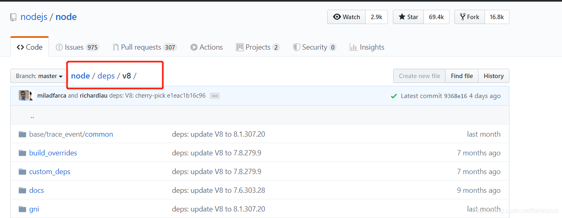This screenshot has width=562, height=218.
Task: Click the folder icon beside gni
Action: click(22, 209)
